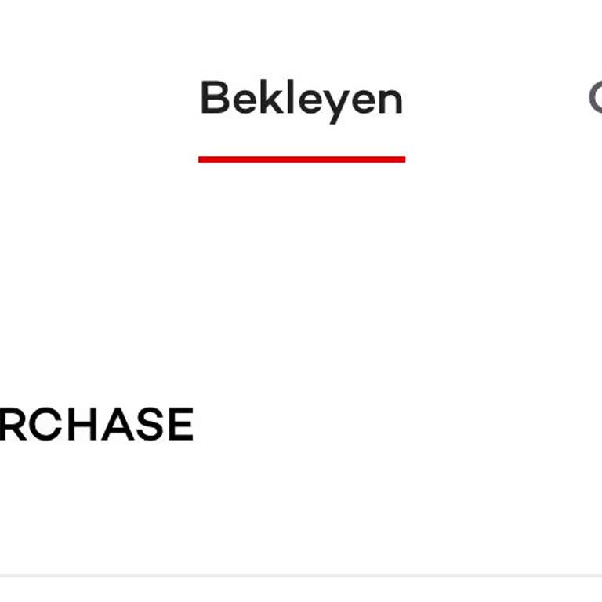
Task: Click the active tab indicator bar in red
Action: [302, 159]
